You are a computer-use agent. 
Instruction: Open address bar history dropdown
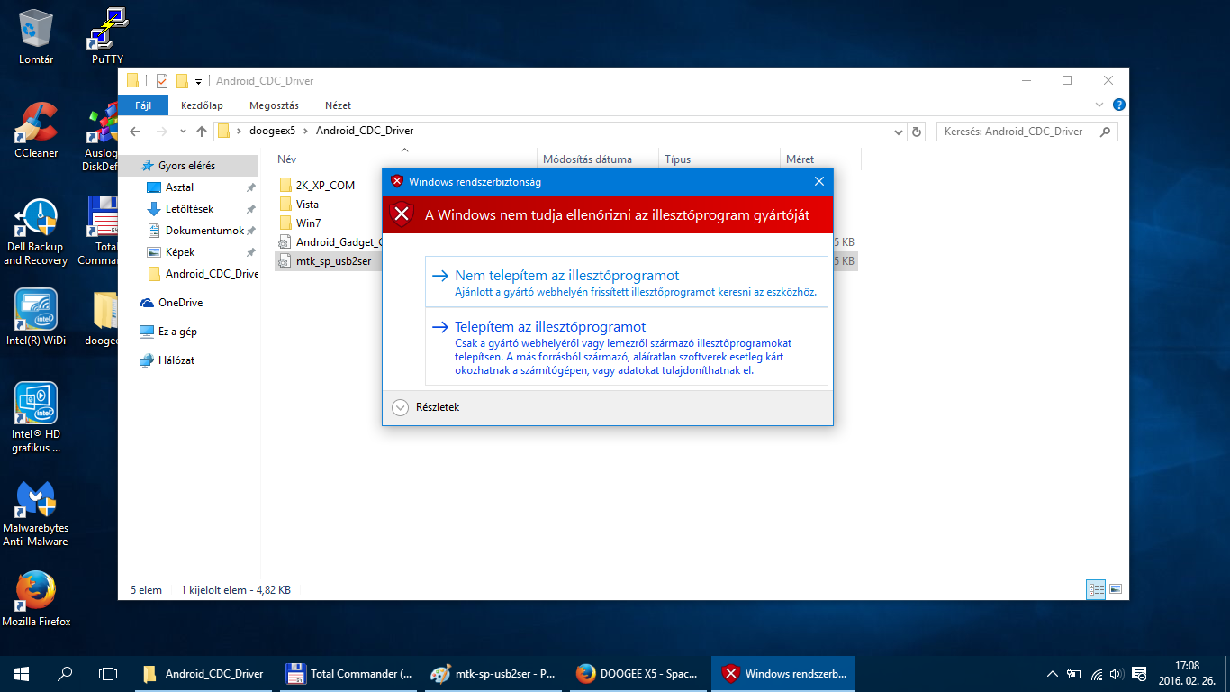899,132
